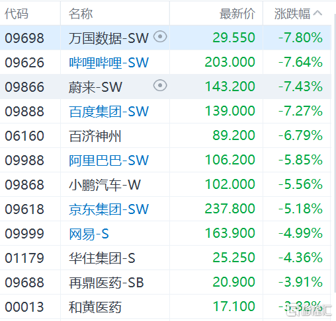Click stock code 09688
The height and width of the screenshot is (321, 336).
tap(24, 283)
